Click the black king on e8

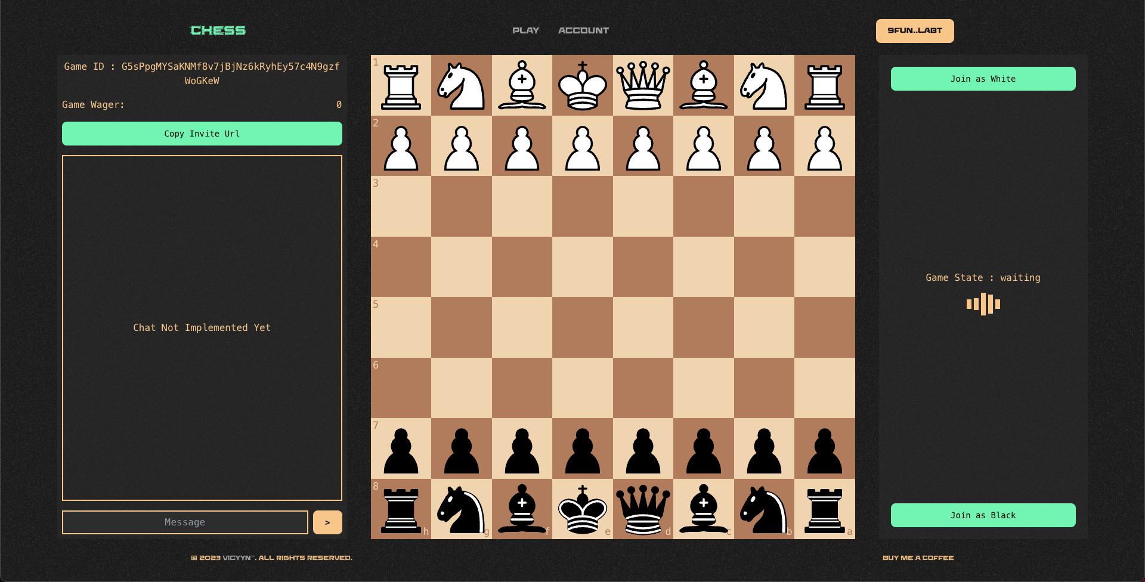(x=583, y=510)
